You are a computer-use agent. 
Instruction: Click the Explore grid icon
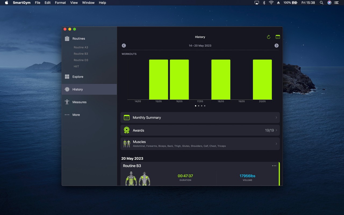point(67,77)
